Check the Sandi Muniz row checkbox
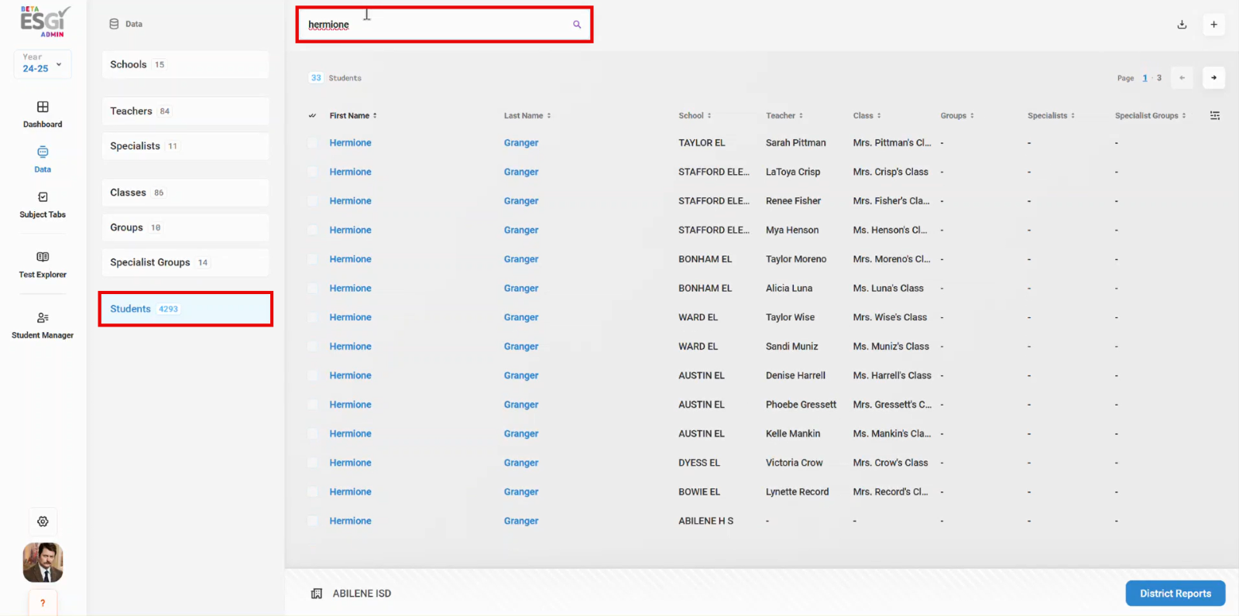Image resolution: width=1239 pixels, height=616 pixels. pos(312,347)
